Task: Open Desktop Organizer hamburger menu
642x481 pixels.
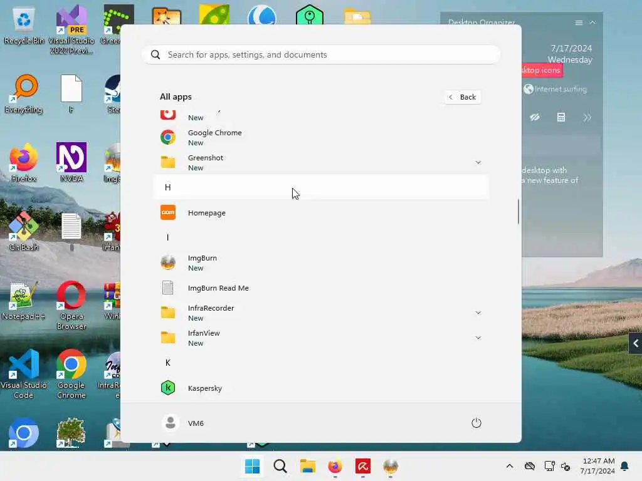Action: tap(579, 23)
